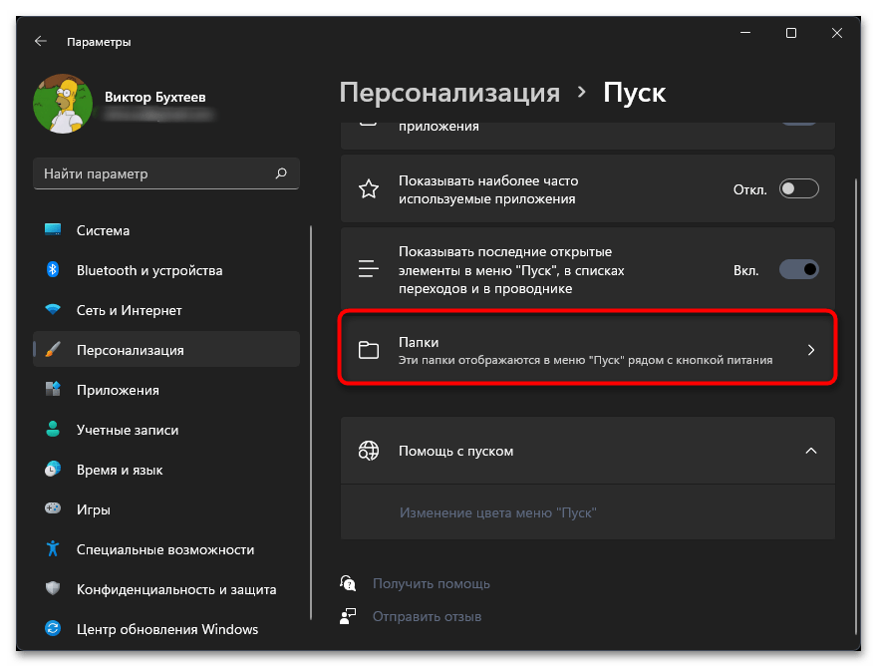Image resolution: width=877 pixels, height=667 pixels.
Task: Open the Папки settings row
Action: click(587, 350)
